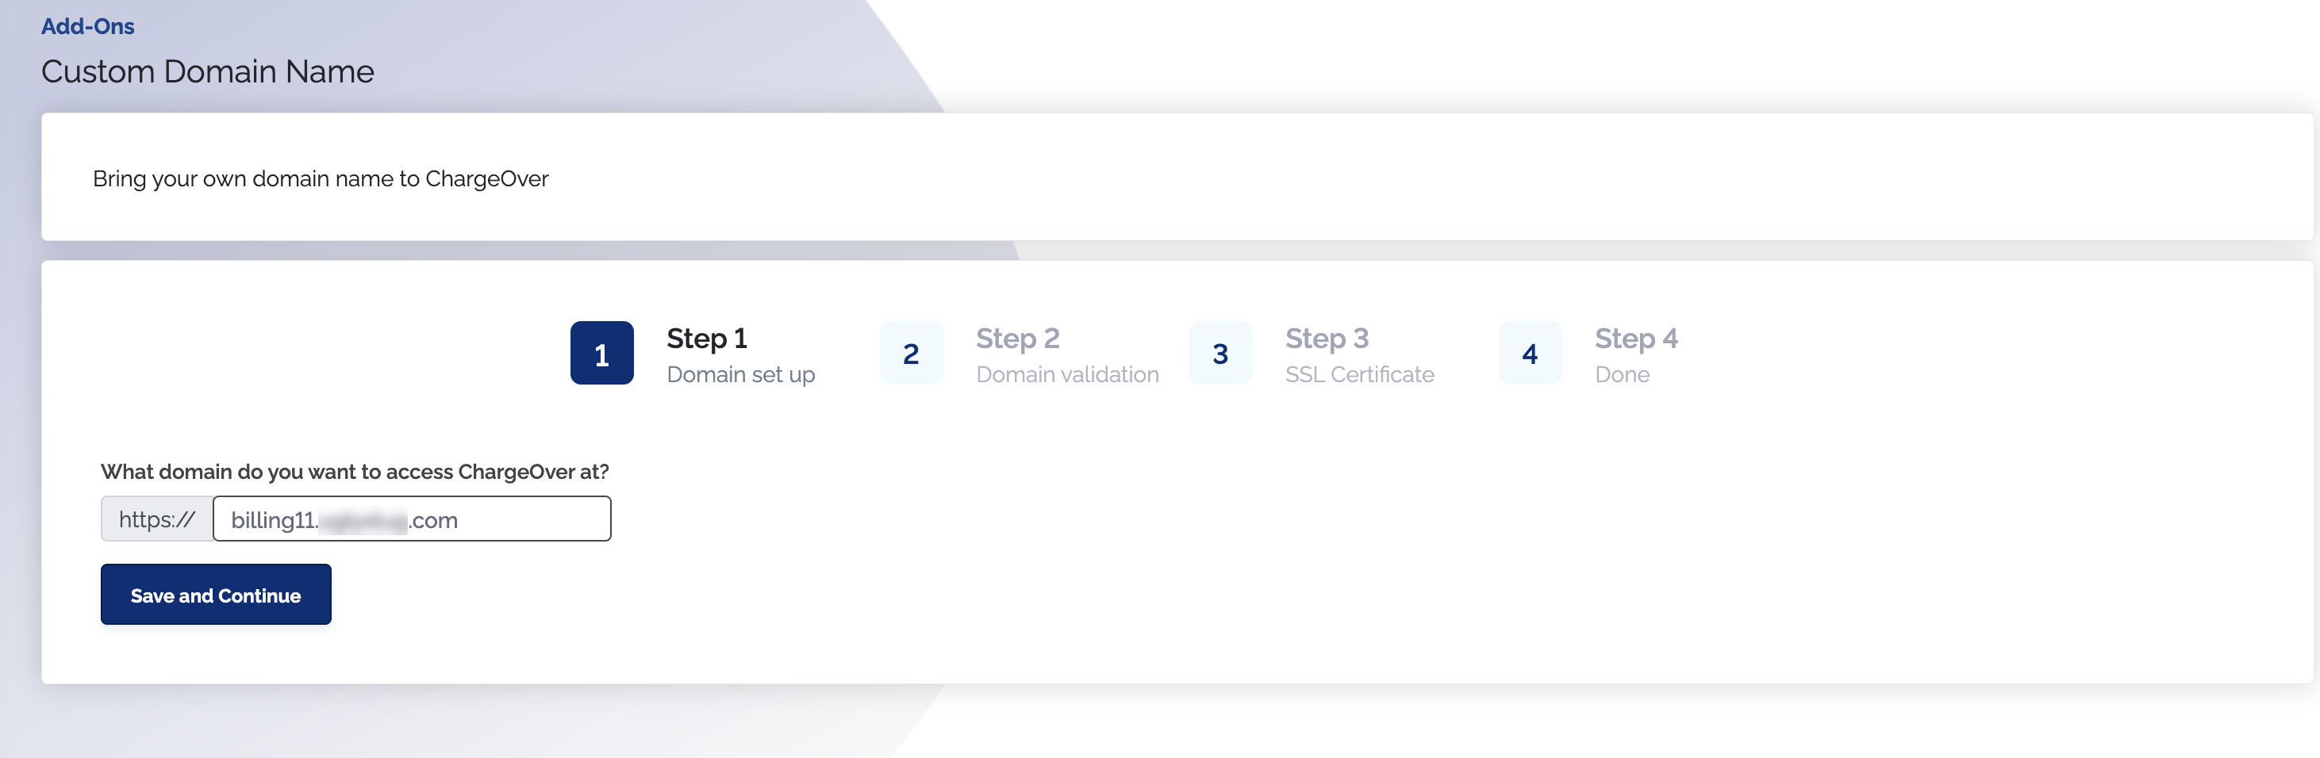Open the Domain validation label
Viewport: 2320px width, 758px height.
(x=1067, y=374)
